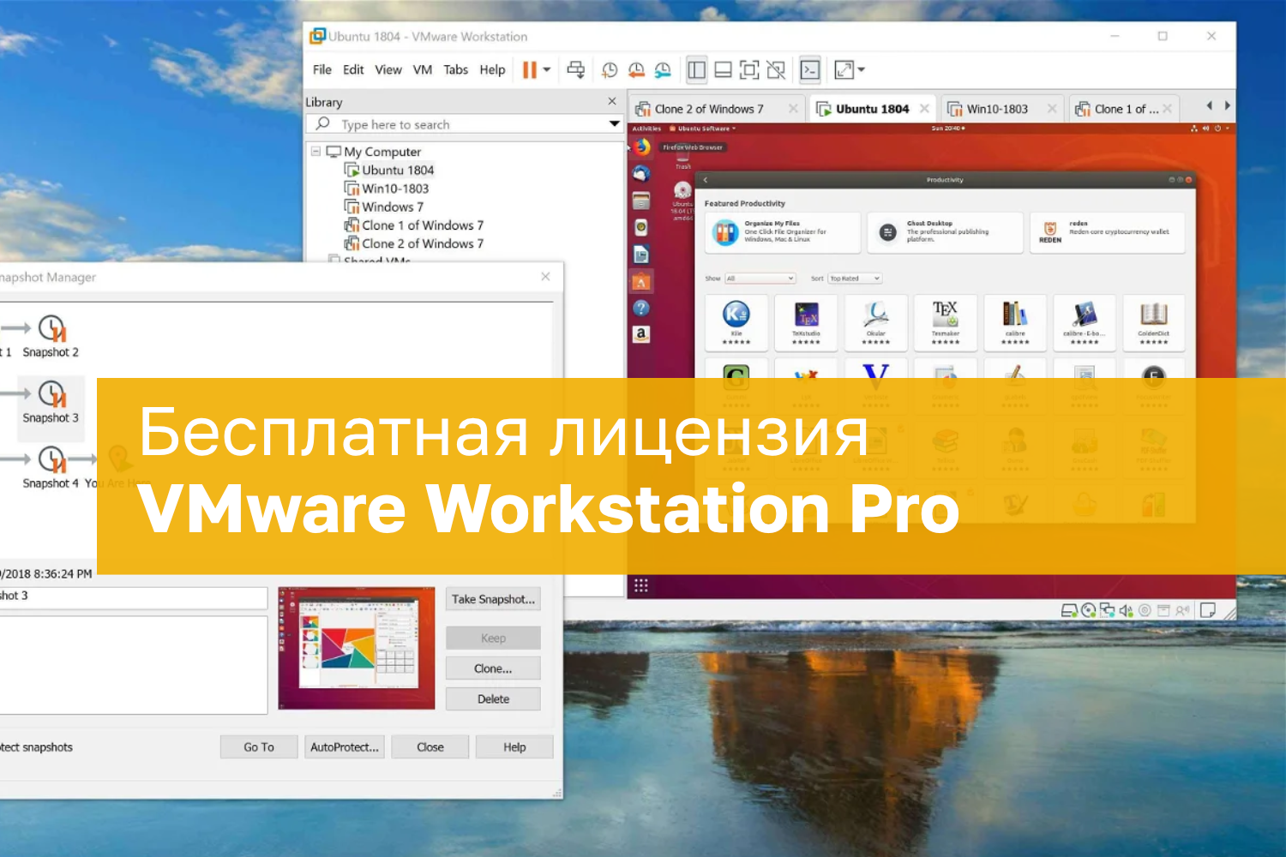Toggle Unity mode for the guest

tap(776, 71)
